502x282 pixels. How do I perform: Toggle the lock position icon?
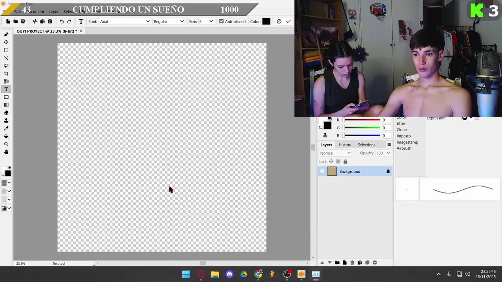pyautogui.click(x=331, y=161)
